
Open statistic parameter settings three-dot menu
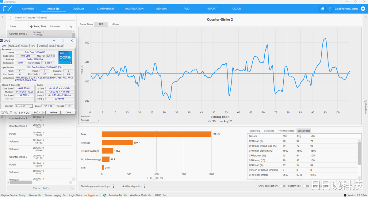click(x=113, y=186)
